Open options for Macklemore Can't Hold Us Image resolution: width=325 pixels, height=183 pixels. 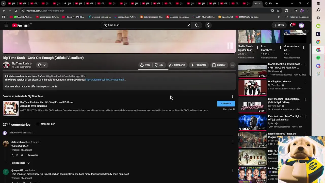(x=305, y=65)
